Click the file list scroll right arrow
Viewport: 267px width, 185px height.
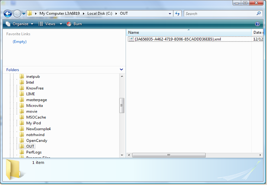click(x=260, y=155)
